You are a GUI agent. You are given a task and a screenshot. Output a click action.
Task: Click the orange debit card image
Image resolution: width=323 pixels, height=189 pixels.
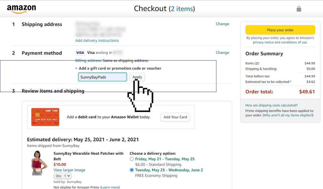(45, 117)
